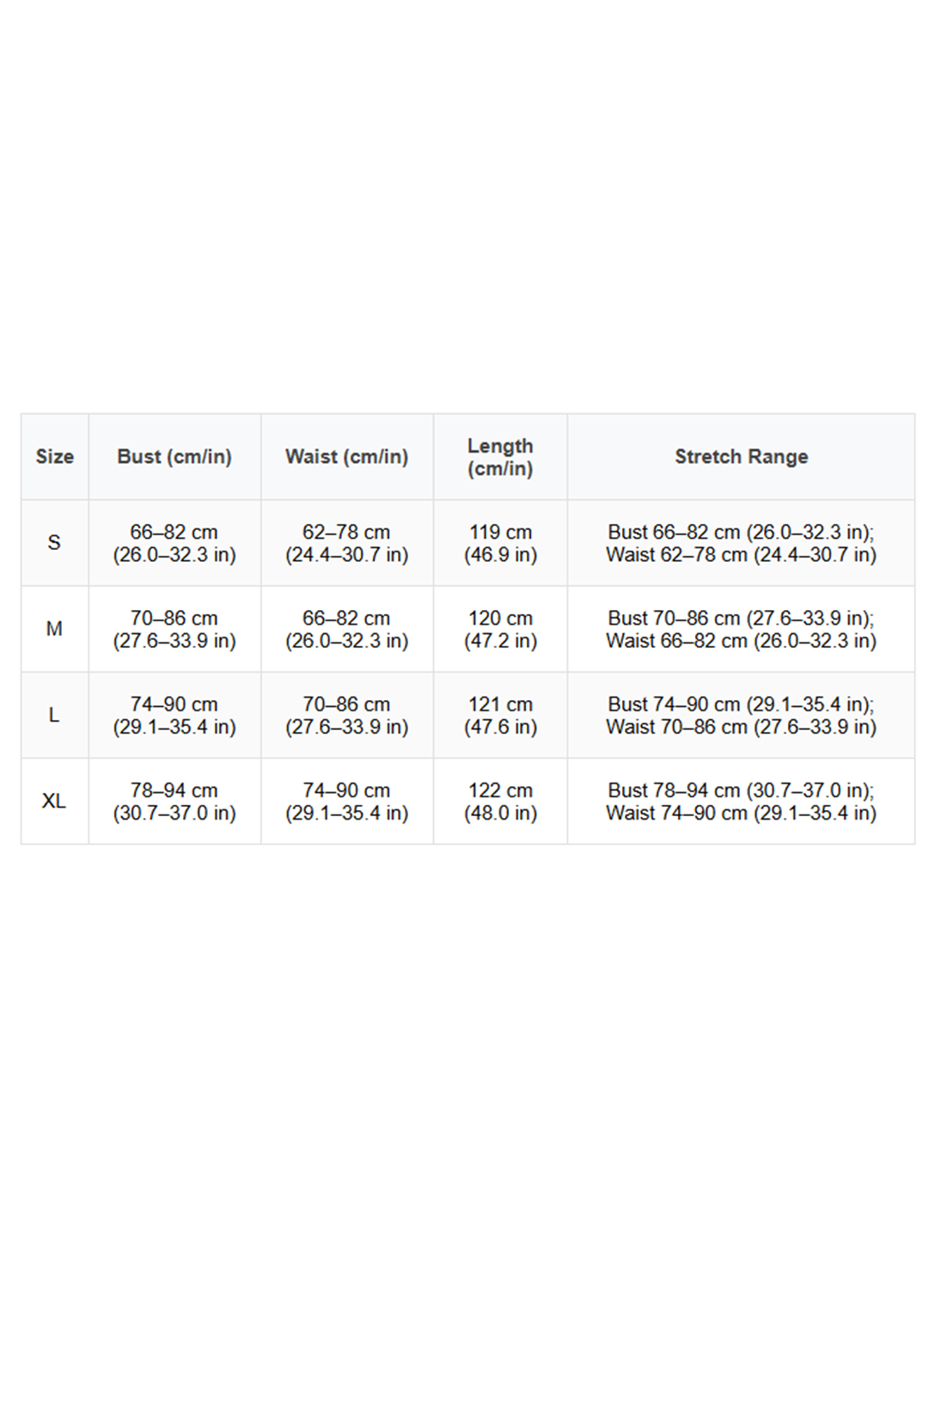Click the 119 cm length cell
Screen dimensions: 935x1402
pyautogui.click(x=500, y=543)
